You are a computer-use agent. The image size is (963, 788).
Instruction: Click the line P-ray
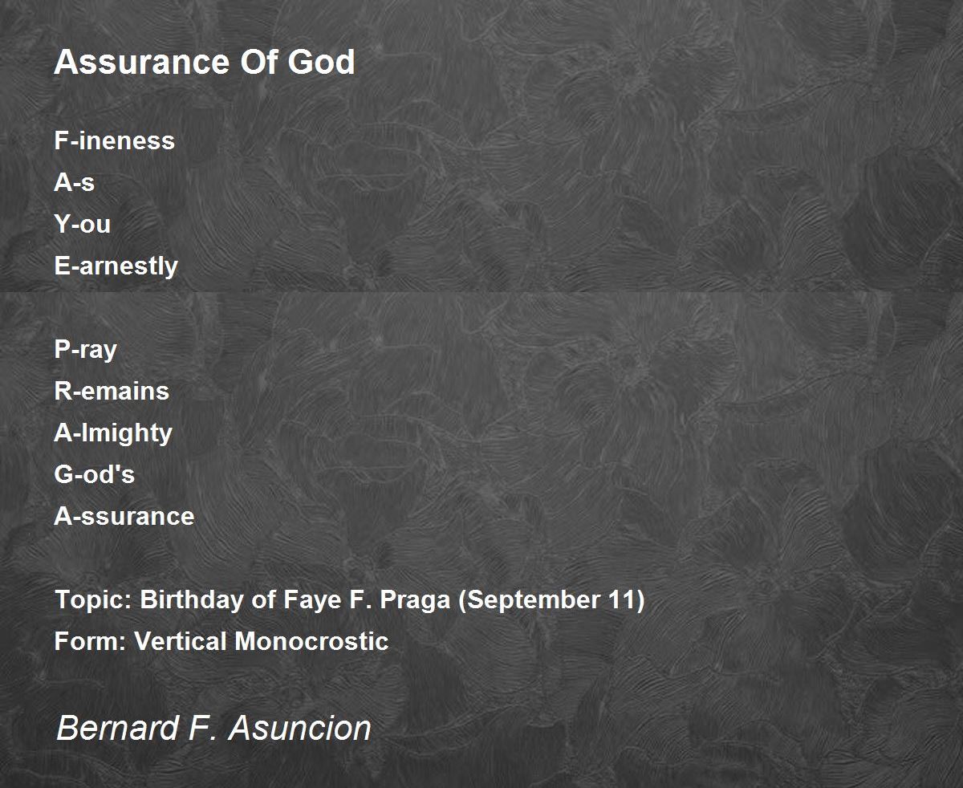[x=85, y=350]
